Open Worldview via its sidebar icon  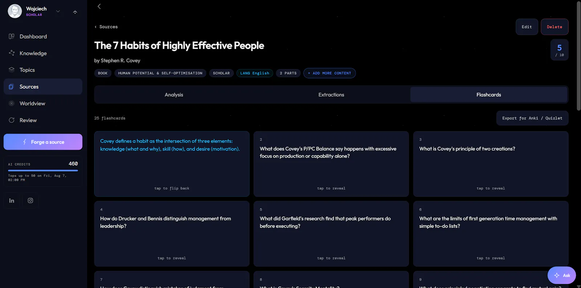click(x=12, y=104)
